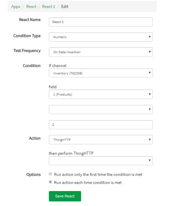
Task: Select 'Run action each time' radio button
Action: pos(50,182)
